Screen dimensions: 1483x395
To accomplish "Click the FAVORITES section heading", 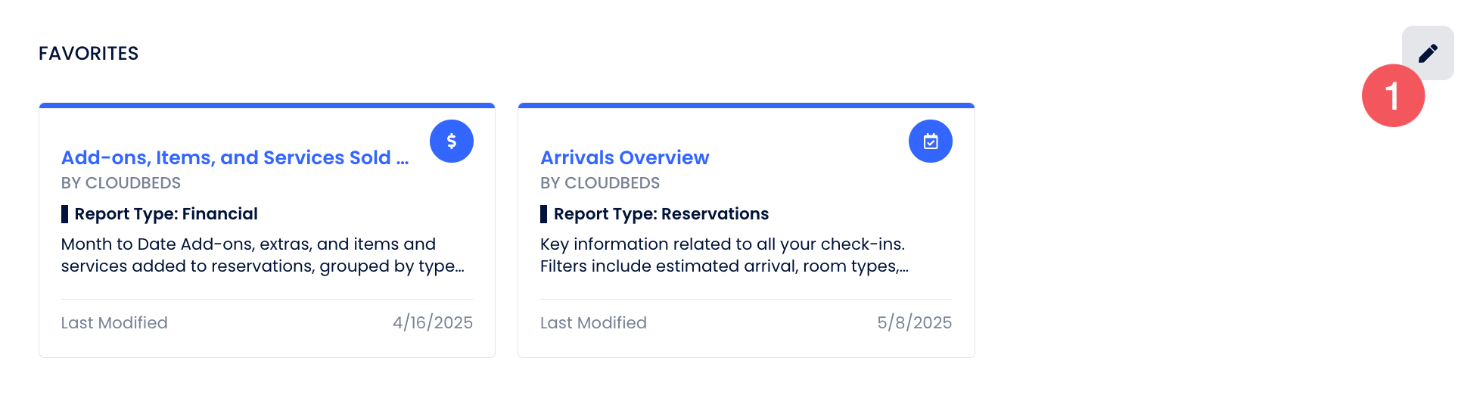I will (89, 54).
